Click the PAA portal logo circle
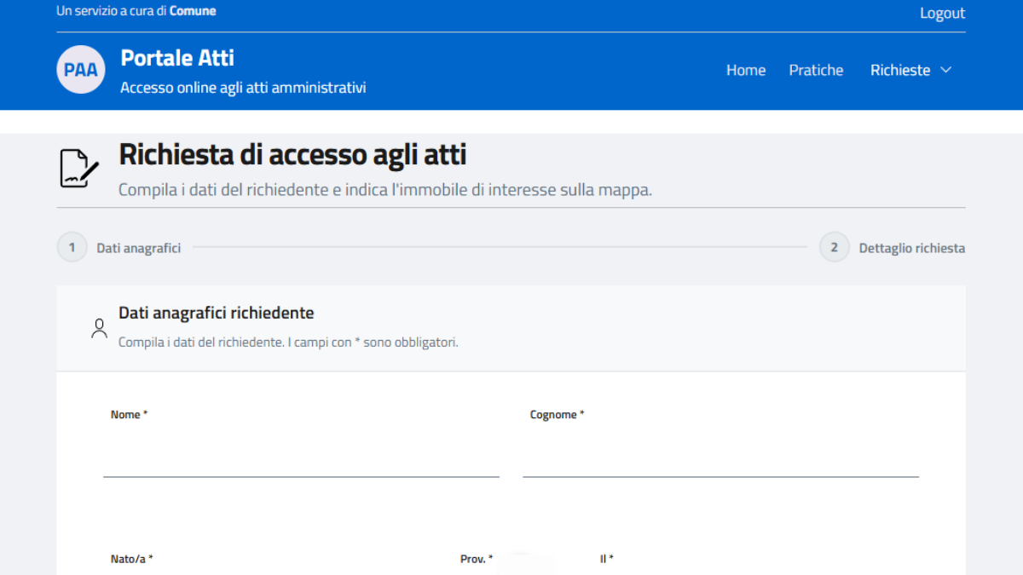The height and width of the screenshot is (575, 1023). click(81, 70)
